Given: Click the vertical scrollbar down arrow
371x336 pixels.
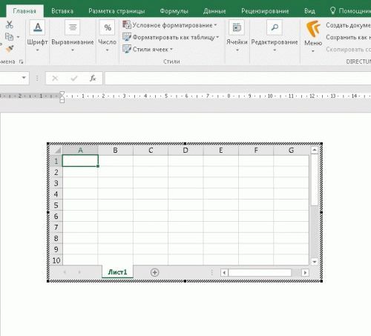Looking at the screenshot, I should (x=315, y=262).
